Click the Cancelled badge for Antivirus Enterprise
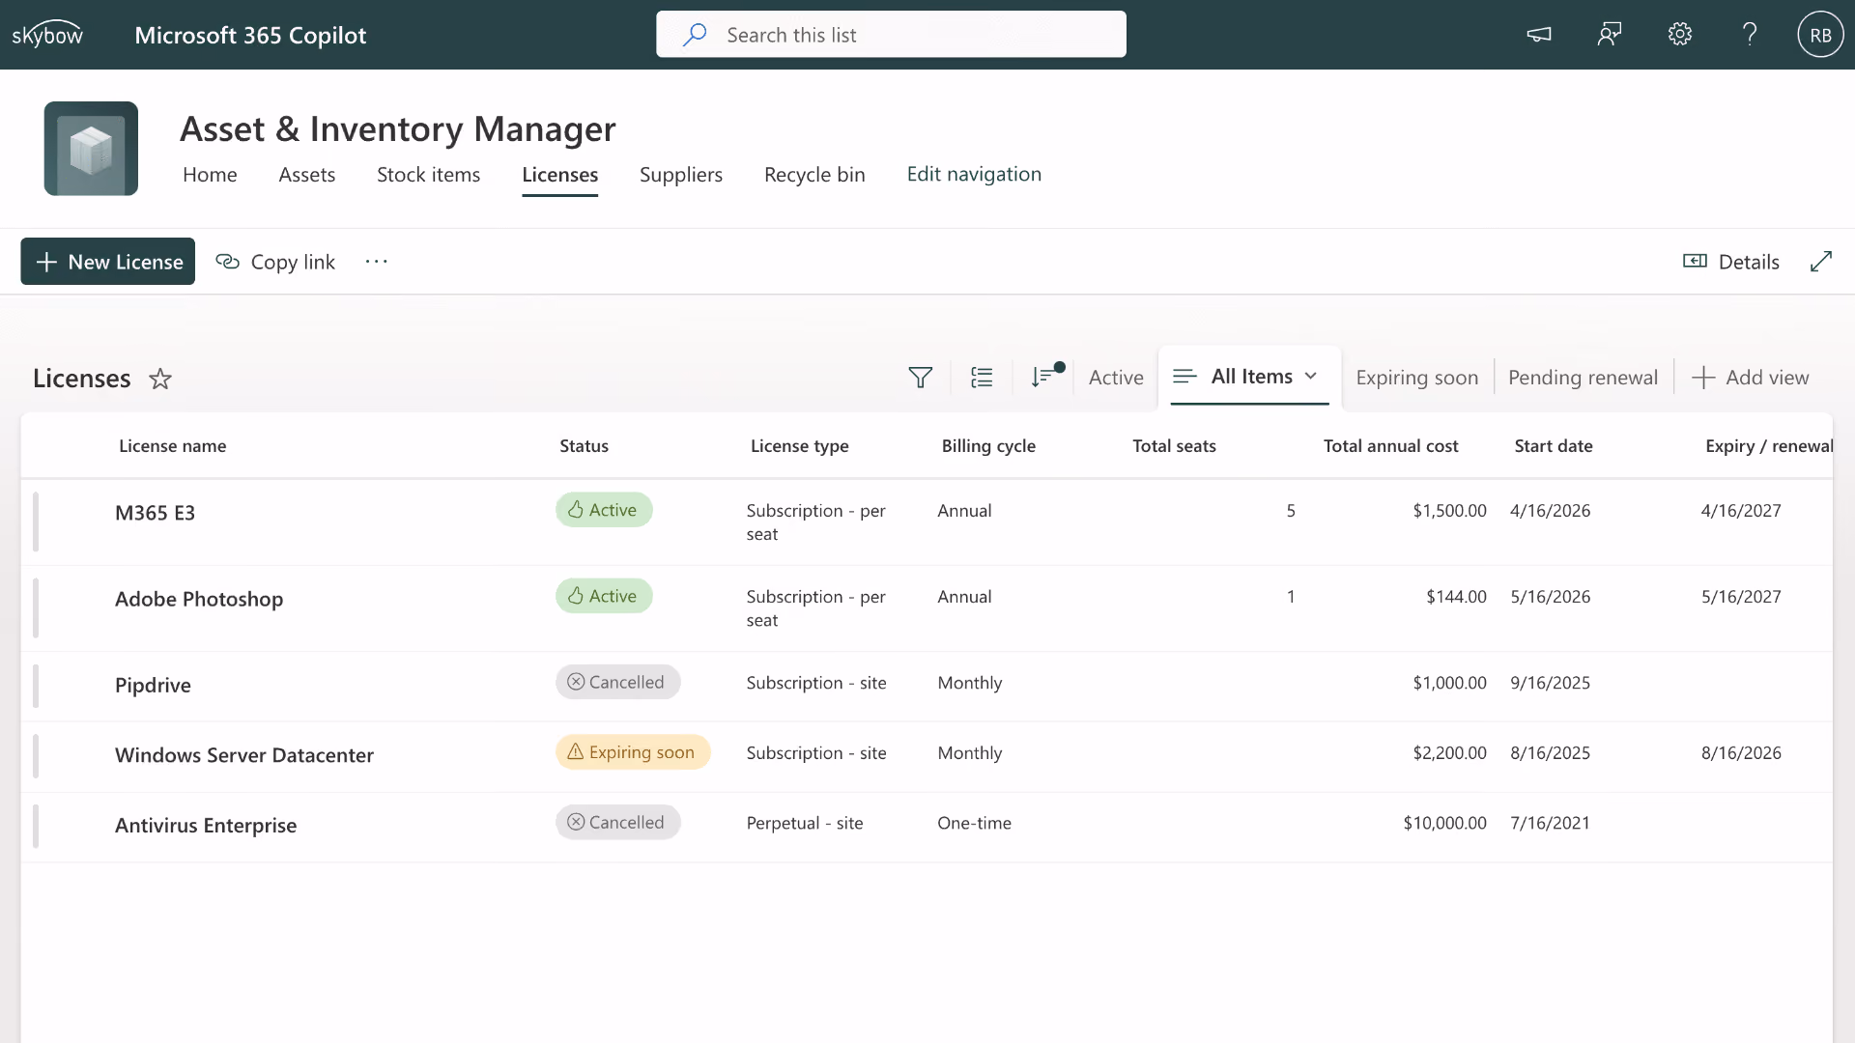Image resolution: width=1855 pixels, height=1043 pixels. (x=618, y=823)
